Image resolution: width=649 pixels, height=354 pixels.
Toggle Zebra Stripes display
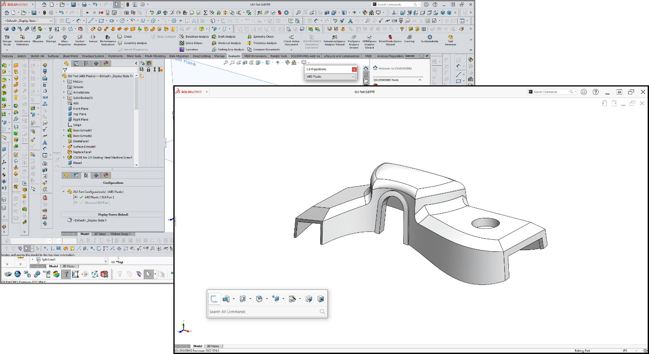(190, 43)
